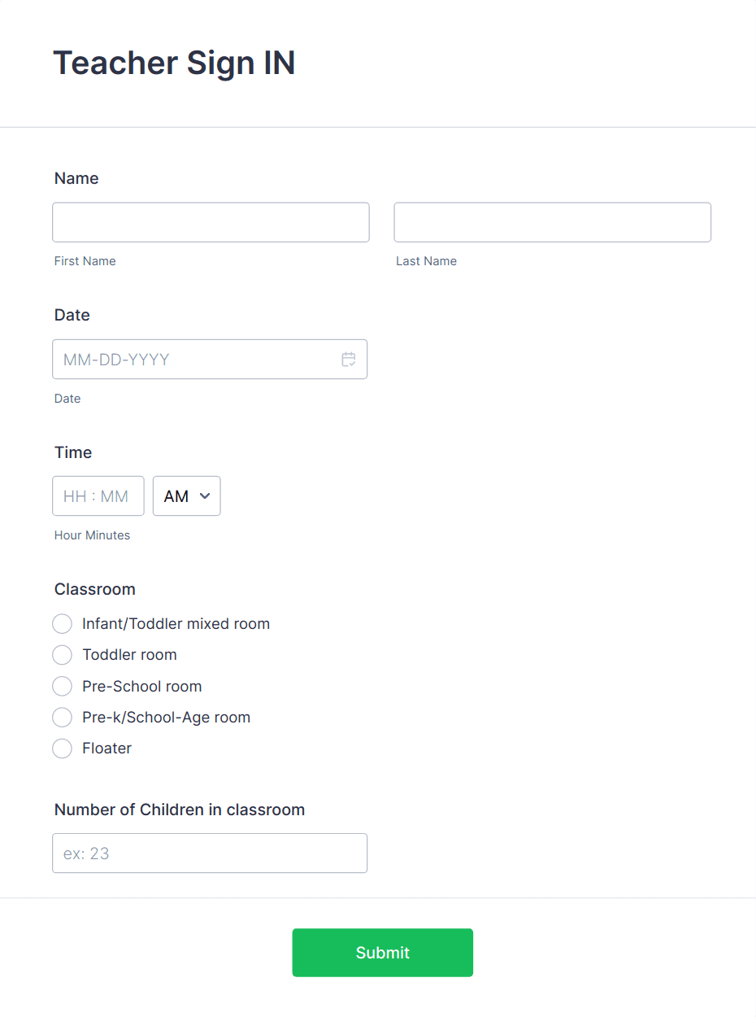Click the Number of Children input field
This screenshot has width=756, height=1017.
pyautogui.click(x=210, y=853)
